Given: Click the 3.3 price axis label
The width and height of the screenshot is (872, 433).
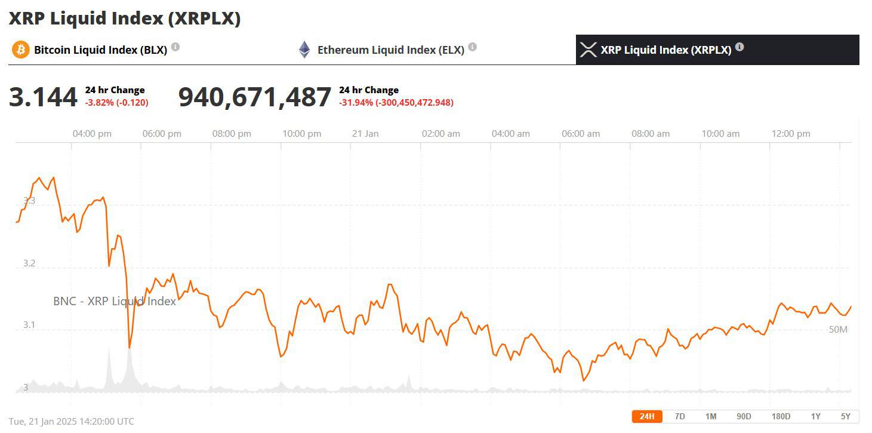Looking at the screenshot, I should coord(29,201).
